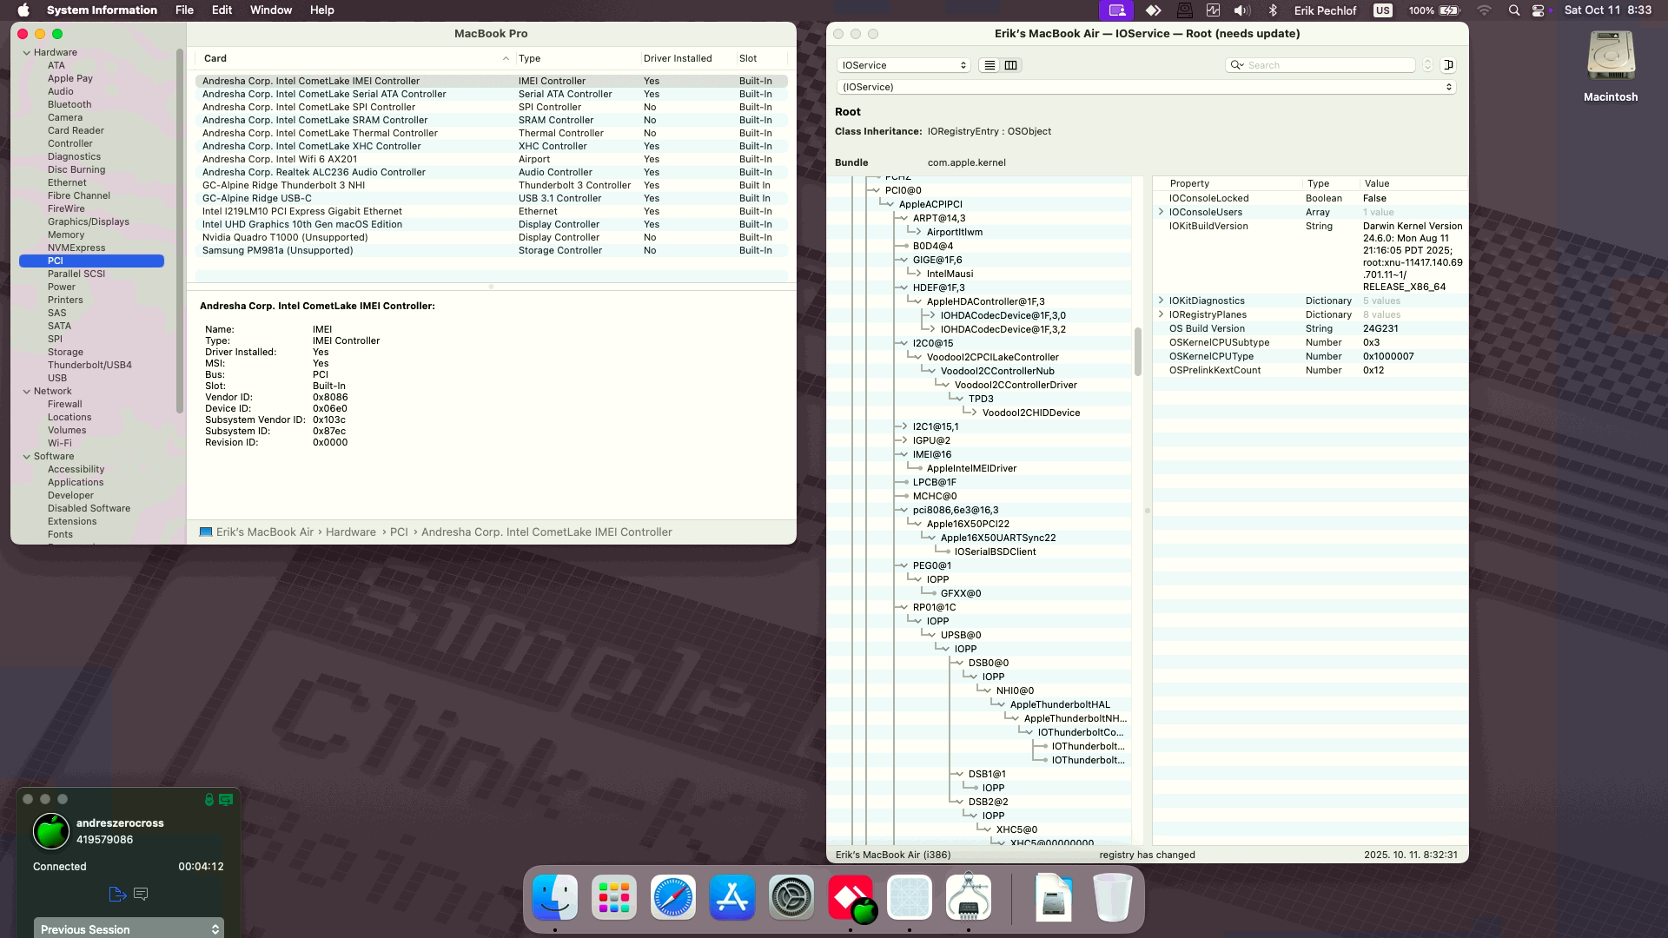Click the red AnyDesk Dock icon
The width and height of the screenshot is (1668, 938).
point(851,897)
